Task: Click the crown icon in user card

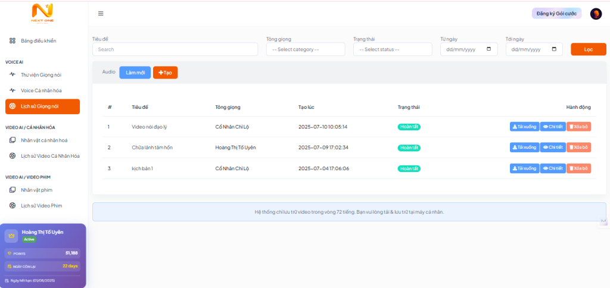Action: tap(11, 236)
